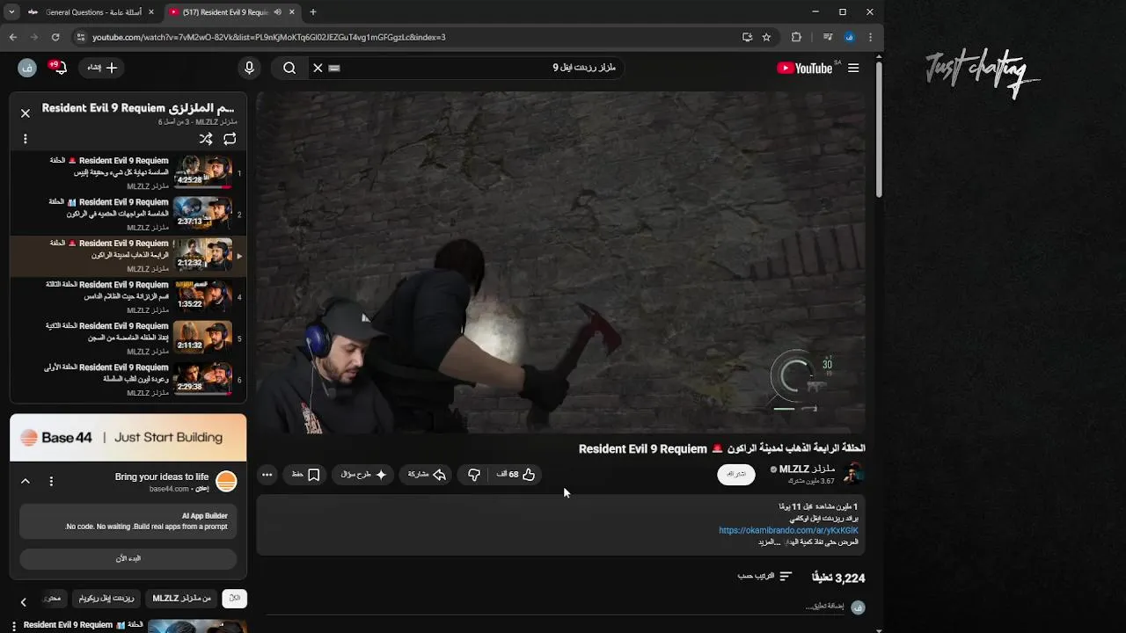Show next filter chips with chevron
The width and height of the screenshot is (1126, 633).
24,602
